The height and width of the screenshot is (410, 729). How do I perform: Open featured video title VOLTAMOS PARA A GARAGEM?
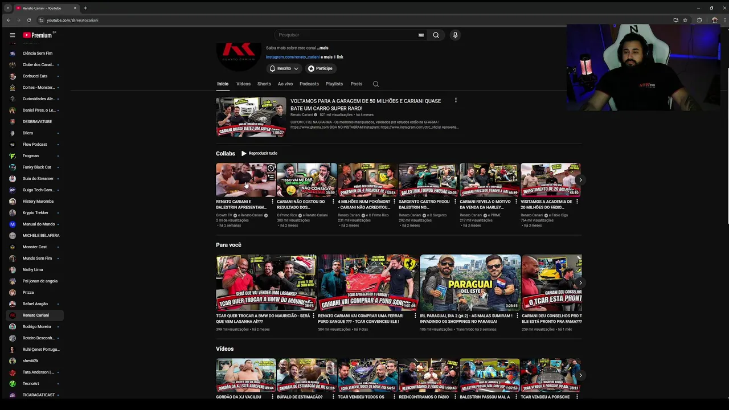[x=366, y=105]
